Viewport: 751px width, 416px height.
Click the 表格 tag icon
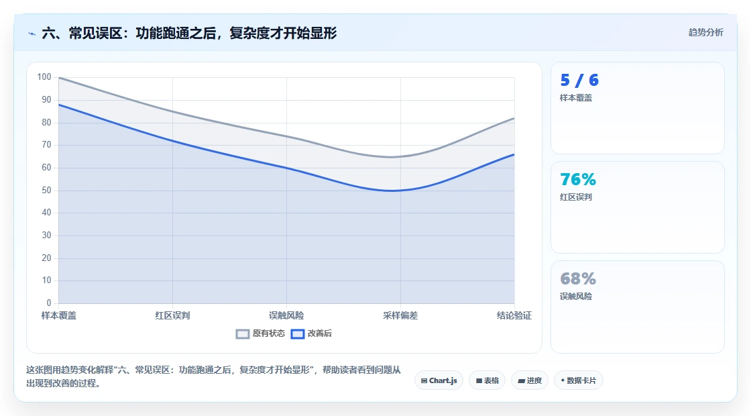point(479,381)
